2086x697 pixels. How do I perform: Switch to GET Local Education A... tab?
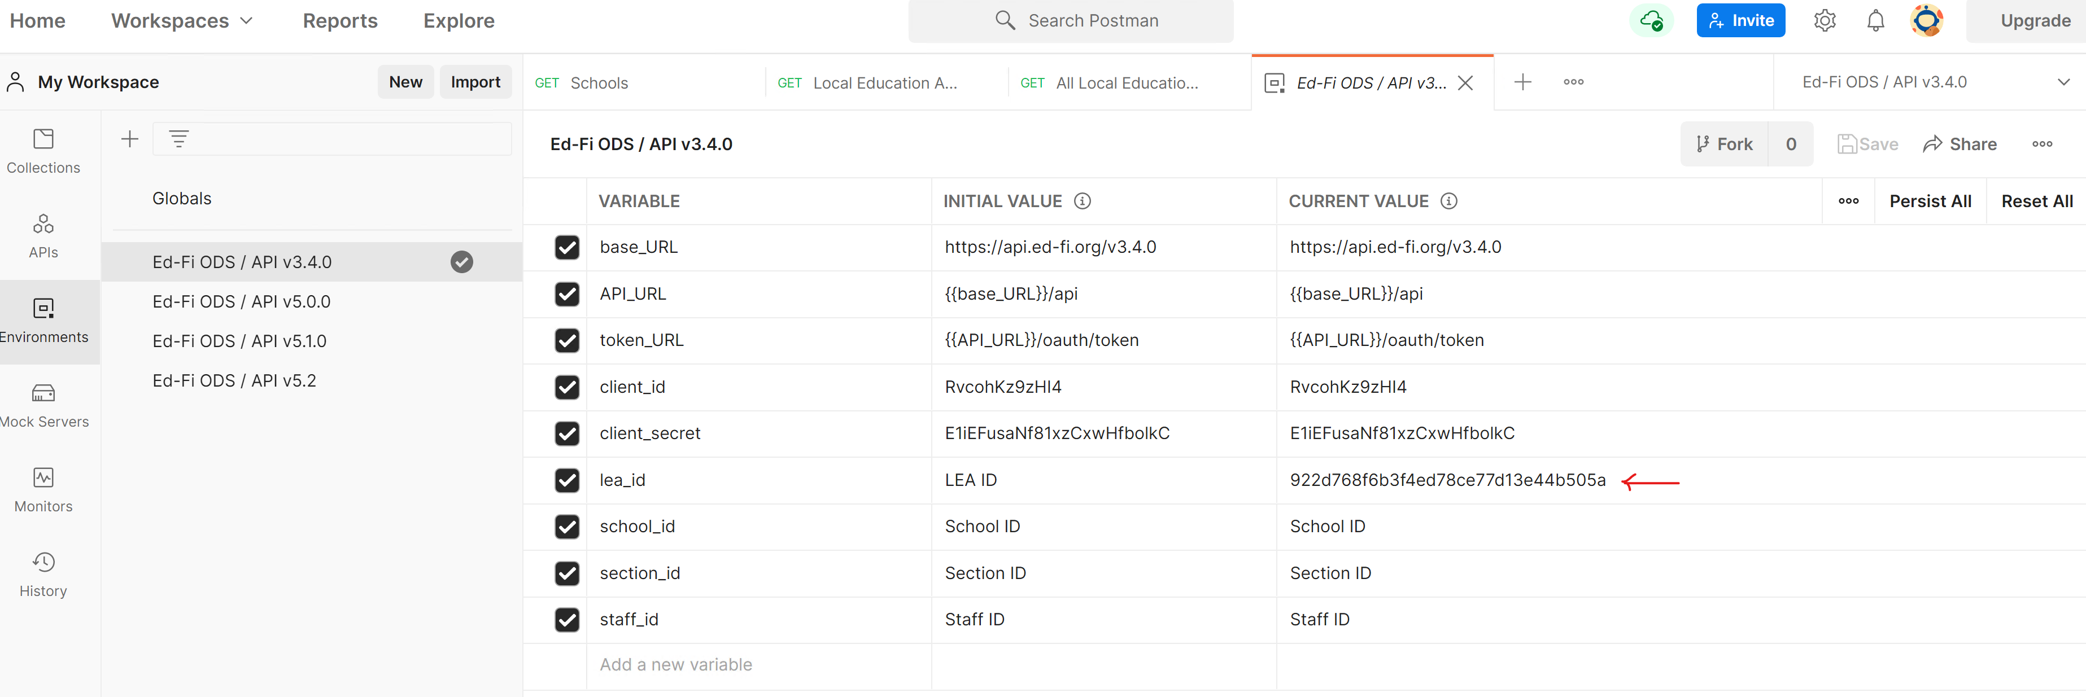pos(887,82)
